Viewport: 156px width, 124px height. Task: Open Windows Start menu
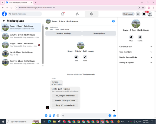3,122
